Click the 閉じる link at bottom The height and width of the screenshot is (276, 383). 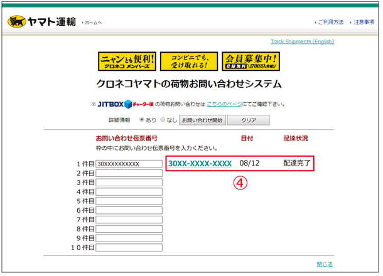(325, 264)
